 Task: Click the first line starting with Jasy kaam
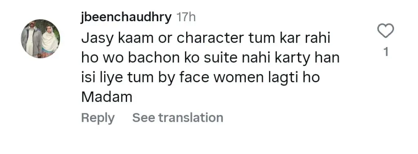click(x=206, y=39)
